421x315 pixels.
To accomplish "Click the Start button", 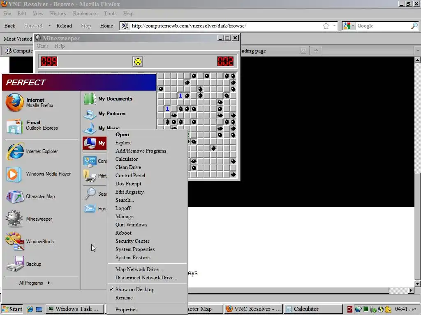I will coord(12,309).
